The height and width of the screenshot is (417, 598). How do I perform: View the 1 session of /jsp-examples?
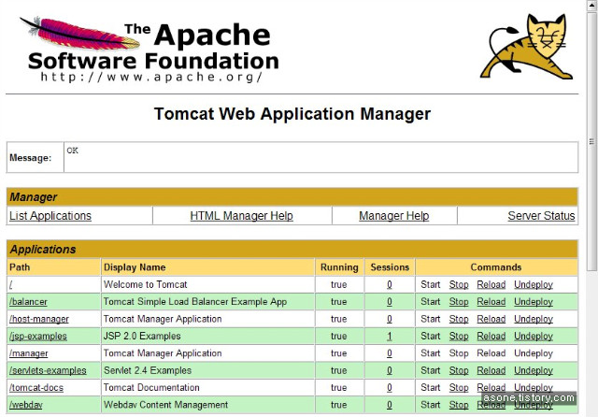pyautogui.click(x=390, y=336)
